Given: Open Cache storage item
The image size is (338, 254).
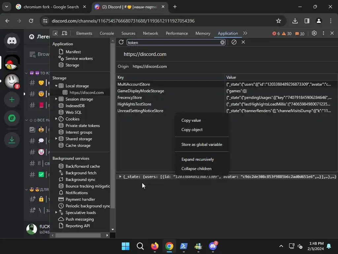Looking at the screenshot, I should pos(78,146).
